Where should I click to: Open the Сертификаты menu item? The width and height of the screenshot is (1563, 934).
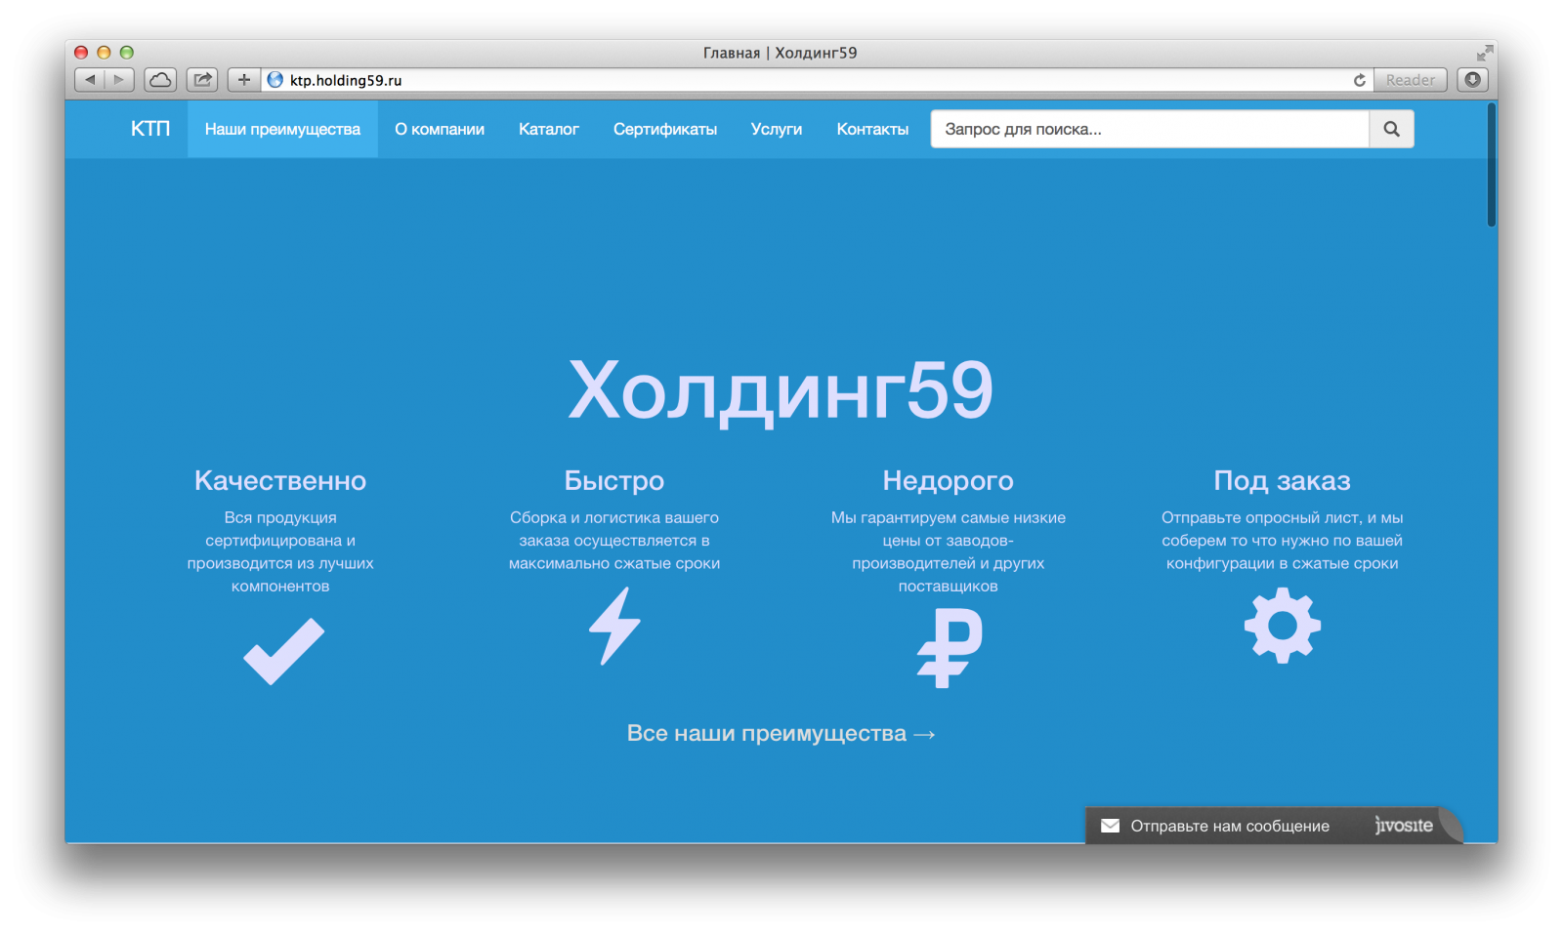coord(665,129)
